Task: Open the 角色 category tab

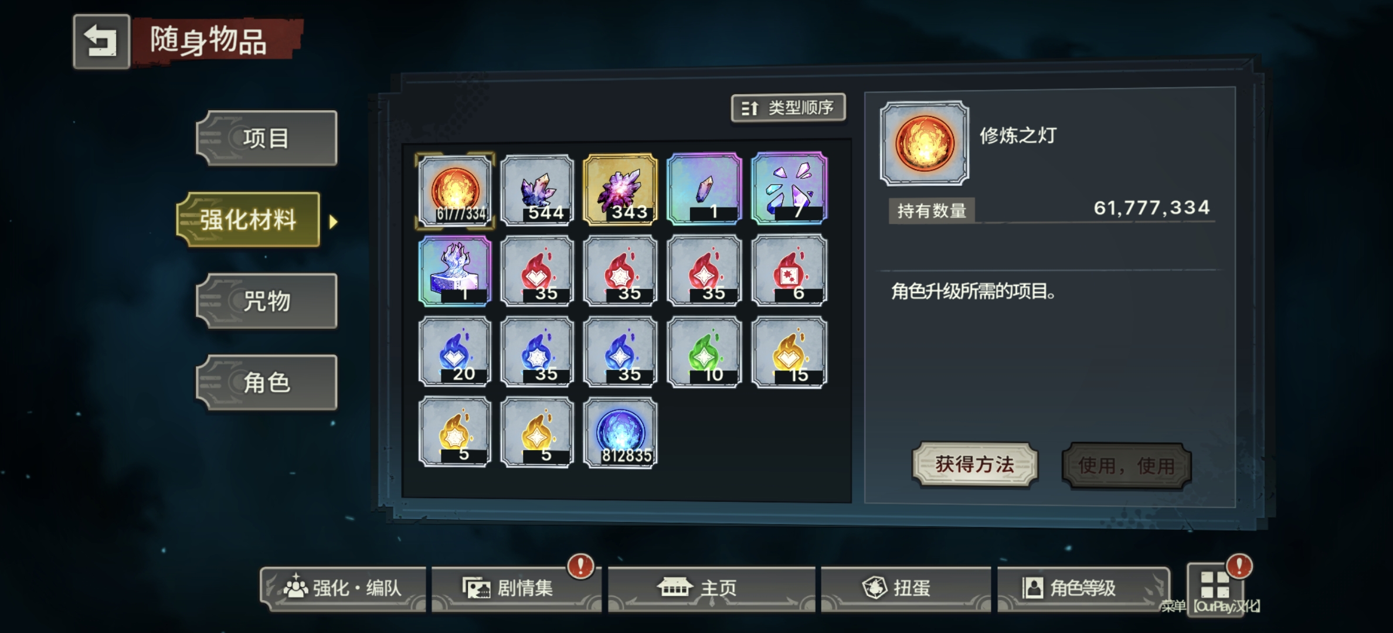Action: [x=267, y=383]
